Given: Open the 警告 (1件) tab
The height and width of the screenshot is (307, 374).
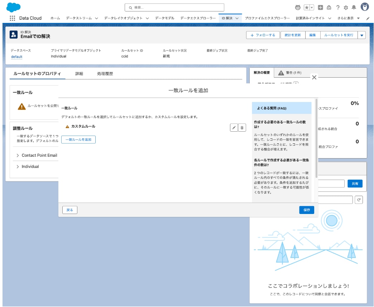Looking at the screenshot, I should tap(290, 73).
